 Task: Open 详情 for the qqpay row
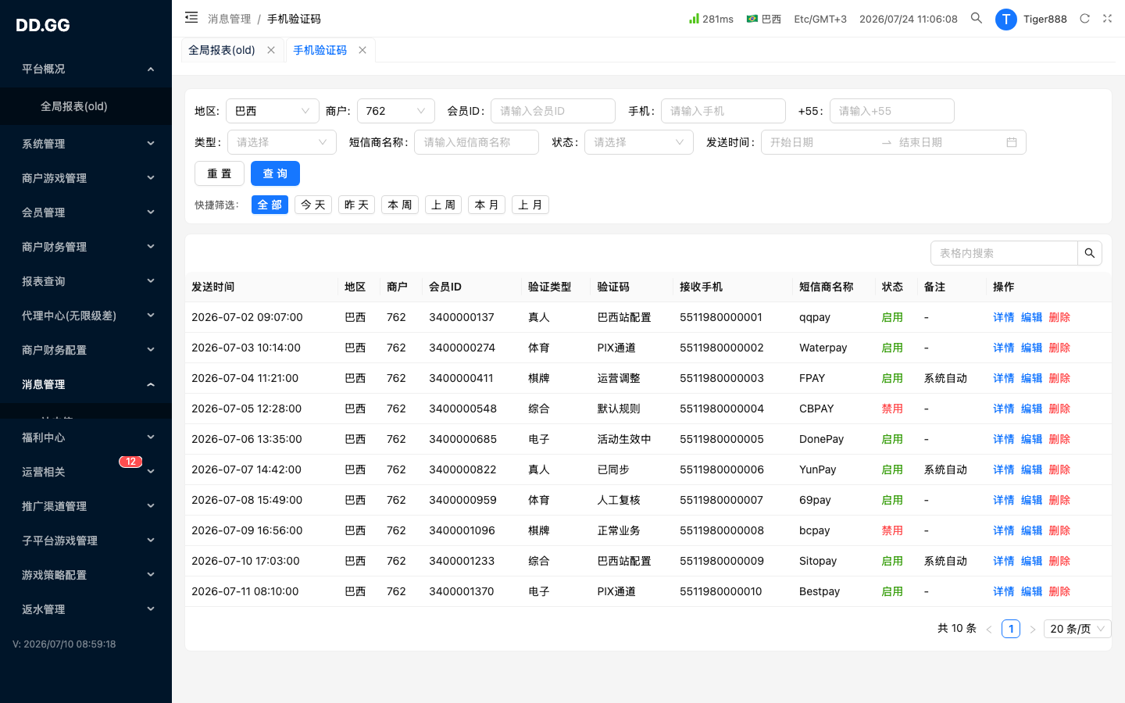pos(1004,317)
